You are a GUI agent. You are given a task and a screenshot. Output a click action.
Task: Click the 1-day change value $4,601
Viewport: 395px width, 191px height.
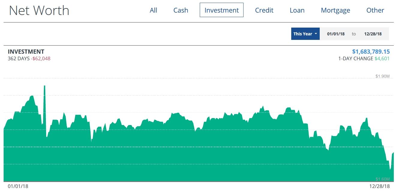[382, 59]
